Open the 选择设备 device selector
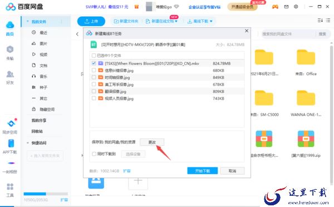 (133, 154)
